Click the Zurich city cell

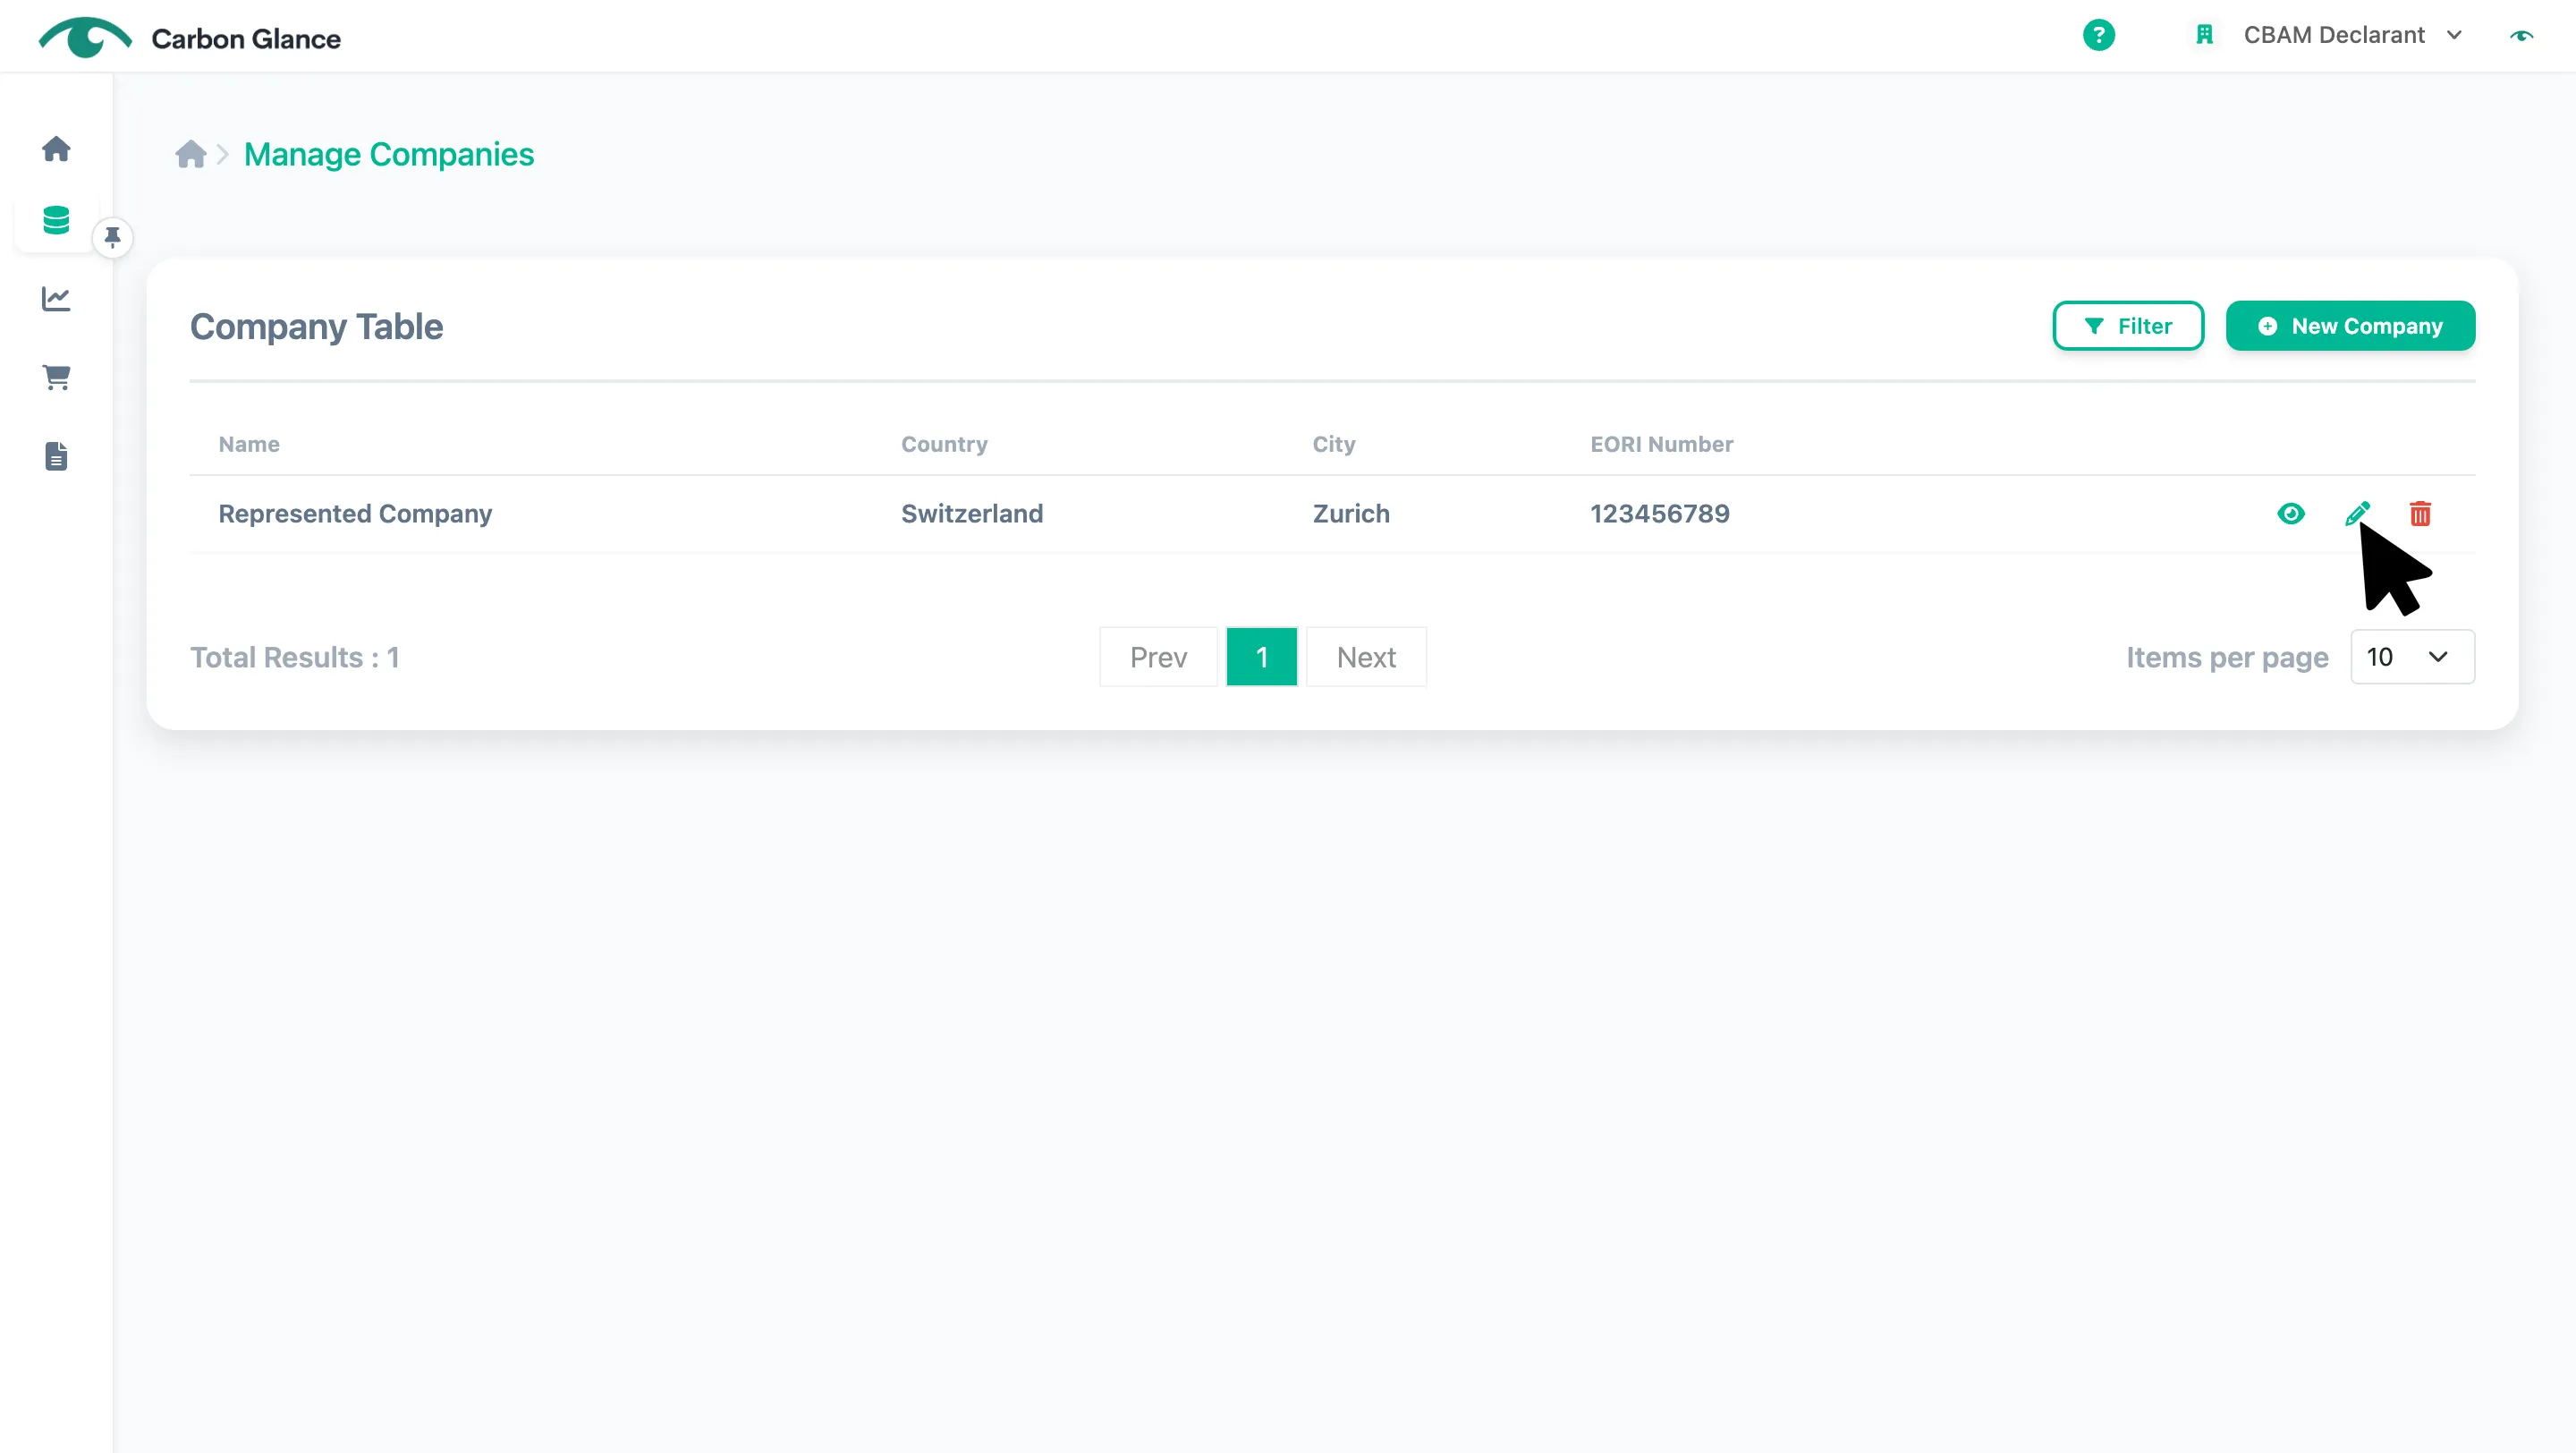click(1351, 513)
